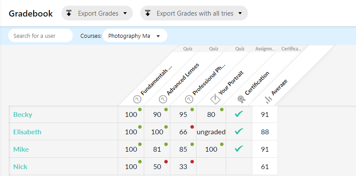Viewport: 356px width, 176px height.
Task: Click the quiz icon beside Fundamentals column
Action: [137, 99]
